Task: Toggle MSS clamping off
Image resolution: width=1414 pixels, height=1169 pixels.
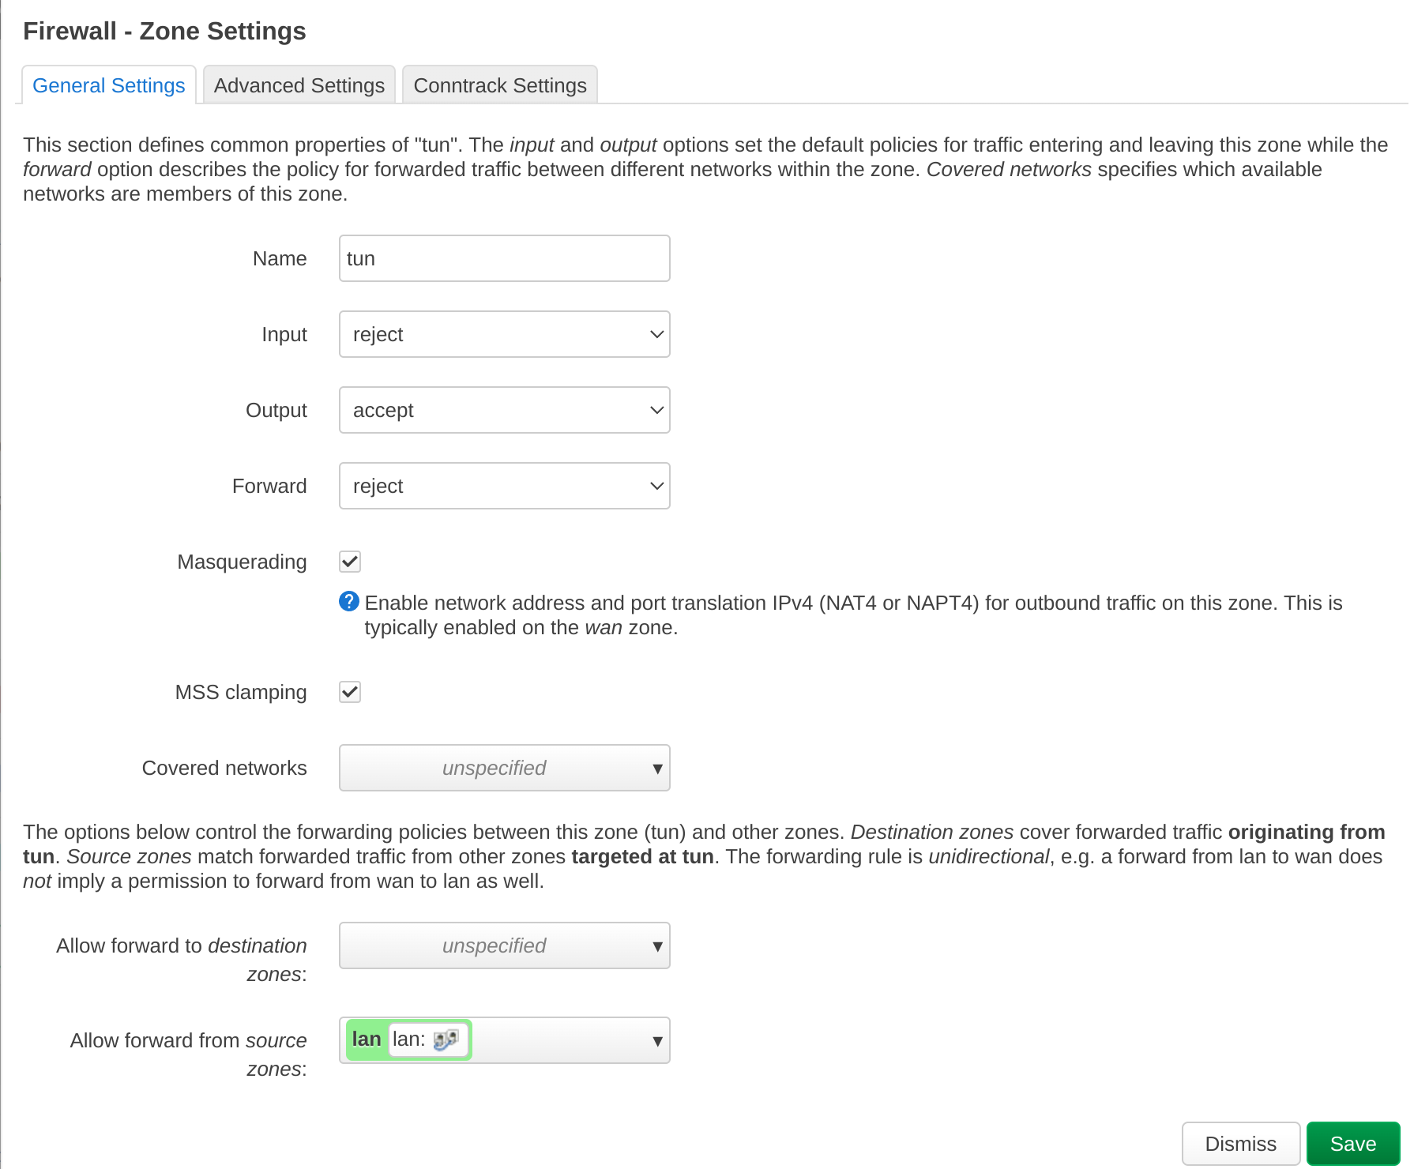Action: click(x=349, y=691)
